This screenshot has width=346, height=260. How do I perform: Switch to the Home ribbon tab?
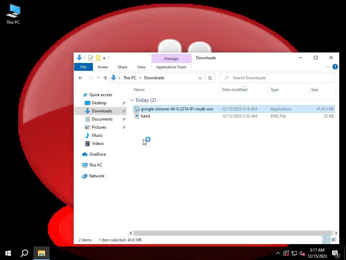[x=103, y=67]
